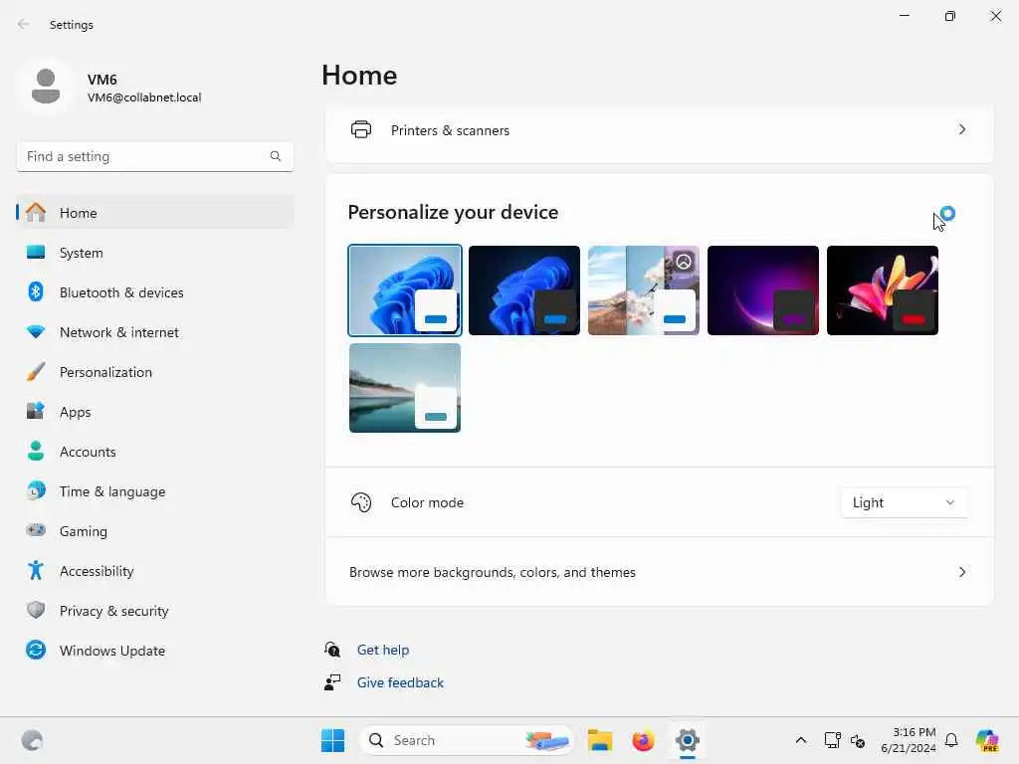The width and height of the screenshot is (1019, 764).
Task: Open the Color mode Light dropdown
Action: [905, 502]
